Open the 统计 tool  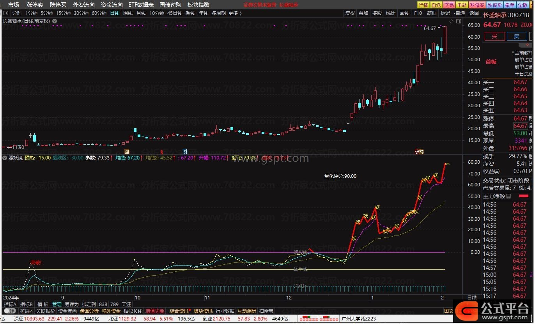390,13
